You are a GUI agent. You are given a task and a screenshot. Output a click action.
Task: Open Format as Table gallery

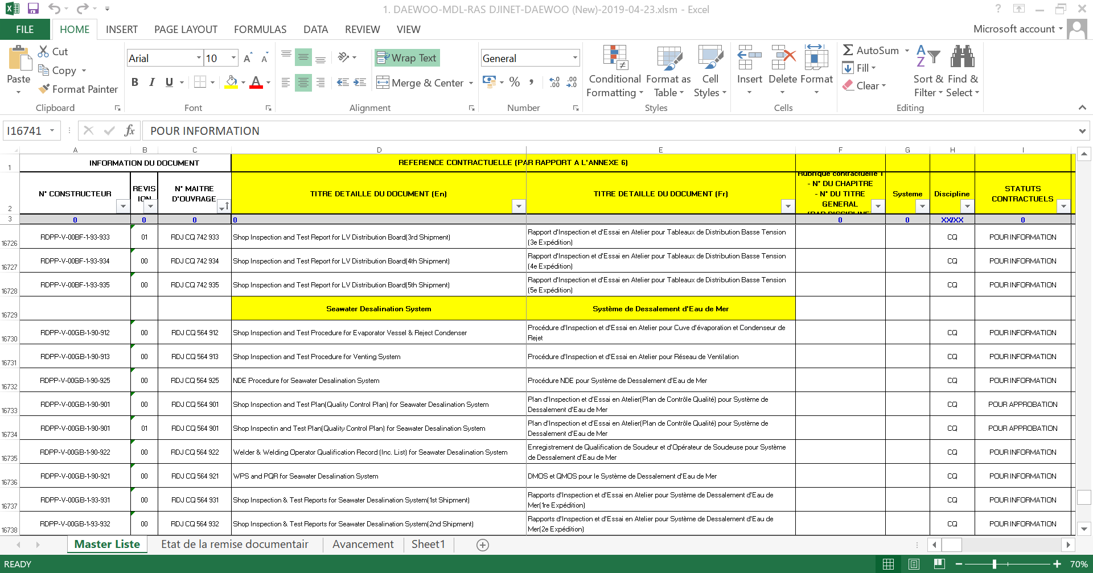pyautogui.click(x=668, y=71)
